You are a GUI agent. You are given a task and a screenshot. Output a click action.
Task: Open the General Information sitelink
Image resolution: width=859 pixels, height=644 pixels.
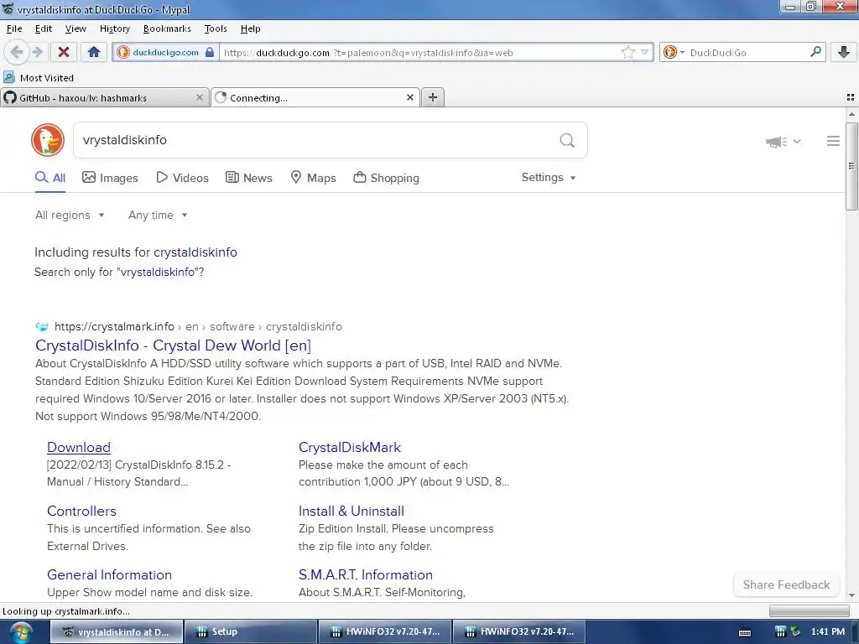(110, 574)
